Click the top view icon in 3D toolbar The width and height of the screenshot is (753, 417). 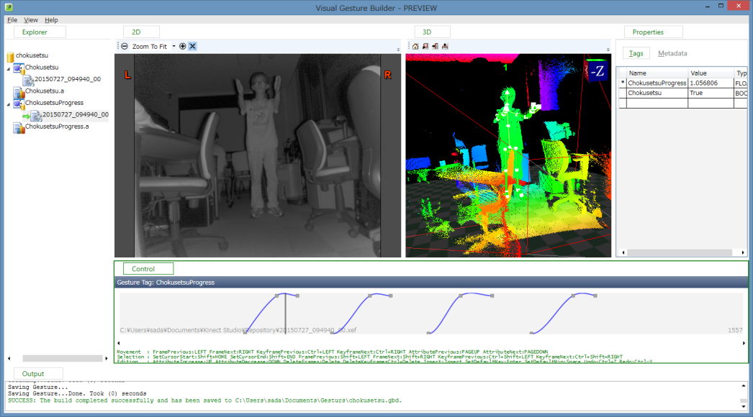(445, 47)
